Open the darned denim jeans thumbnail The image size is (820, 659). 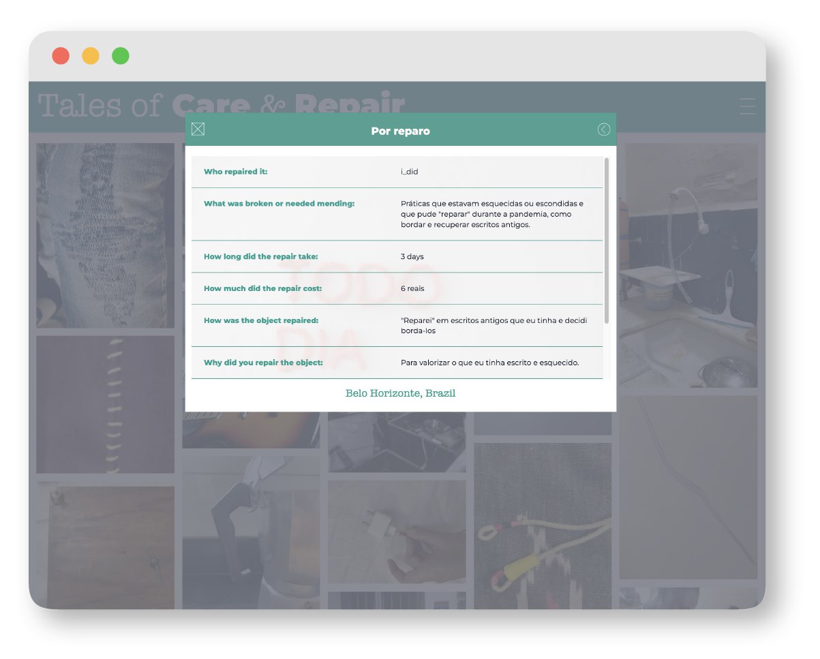tap(105, 235)
